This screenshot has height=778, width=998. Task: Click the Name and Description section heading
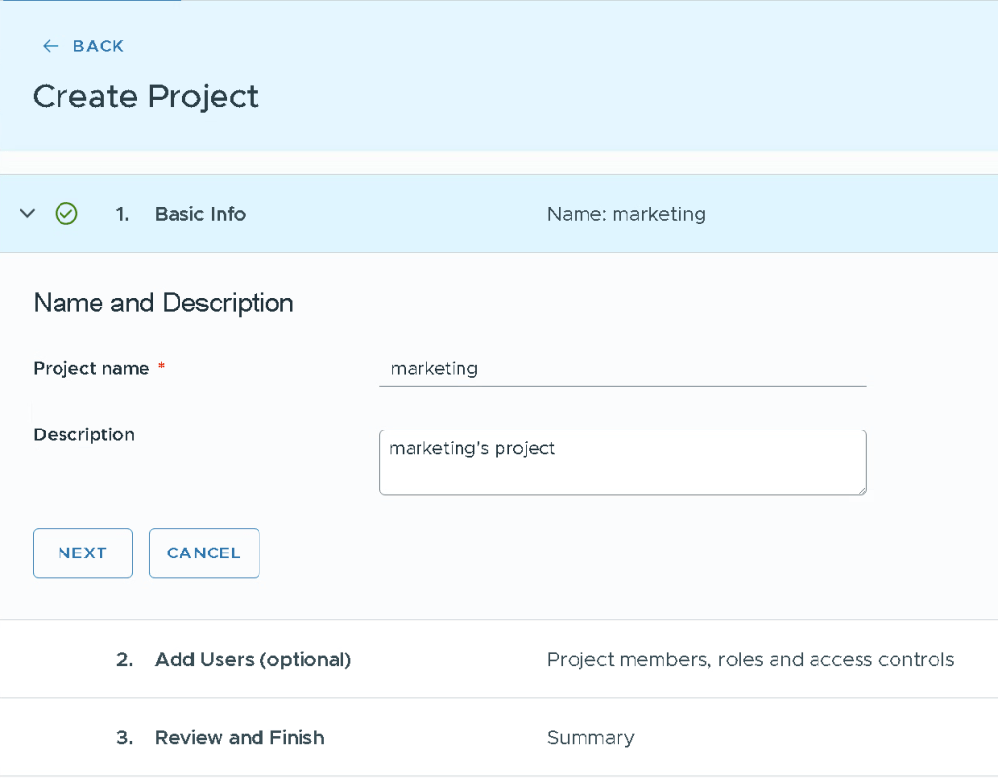tap(163, 303)
